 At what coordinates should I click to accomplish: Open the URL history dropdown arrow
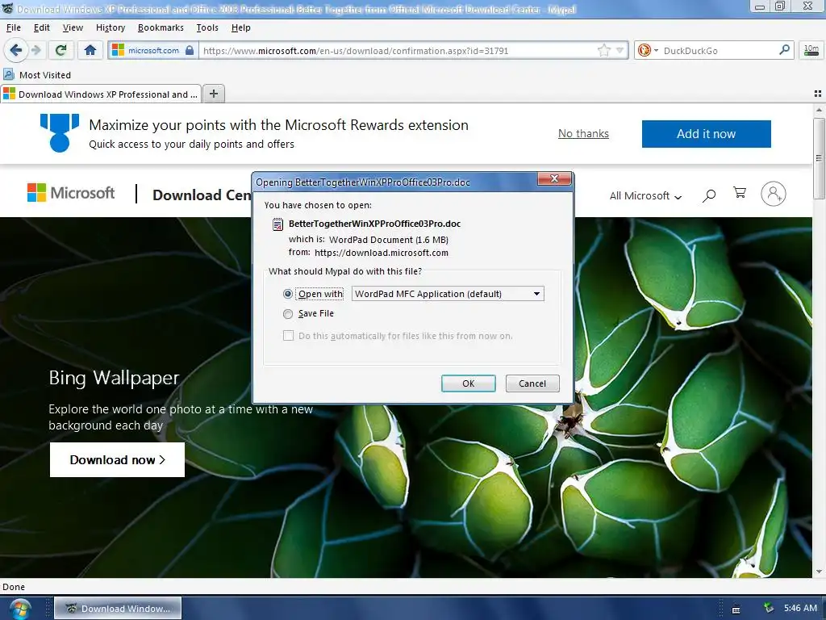pos(620,51)
